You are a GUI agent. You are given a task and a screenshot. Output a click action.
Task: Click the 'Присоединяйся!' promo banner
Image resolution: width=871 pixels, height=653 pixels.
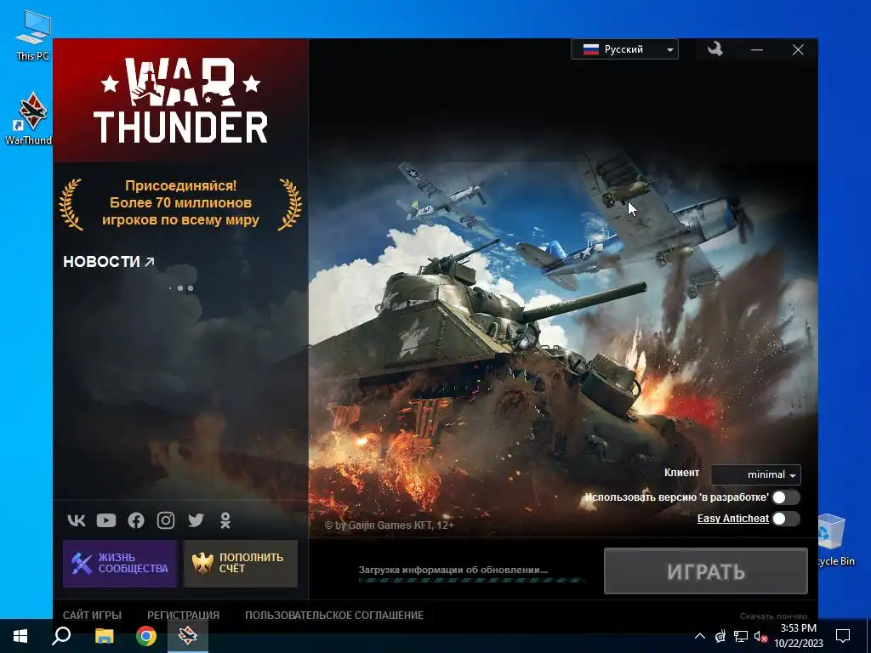coord(180,203)
